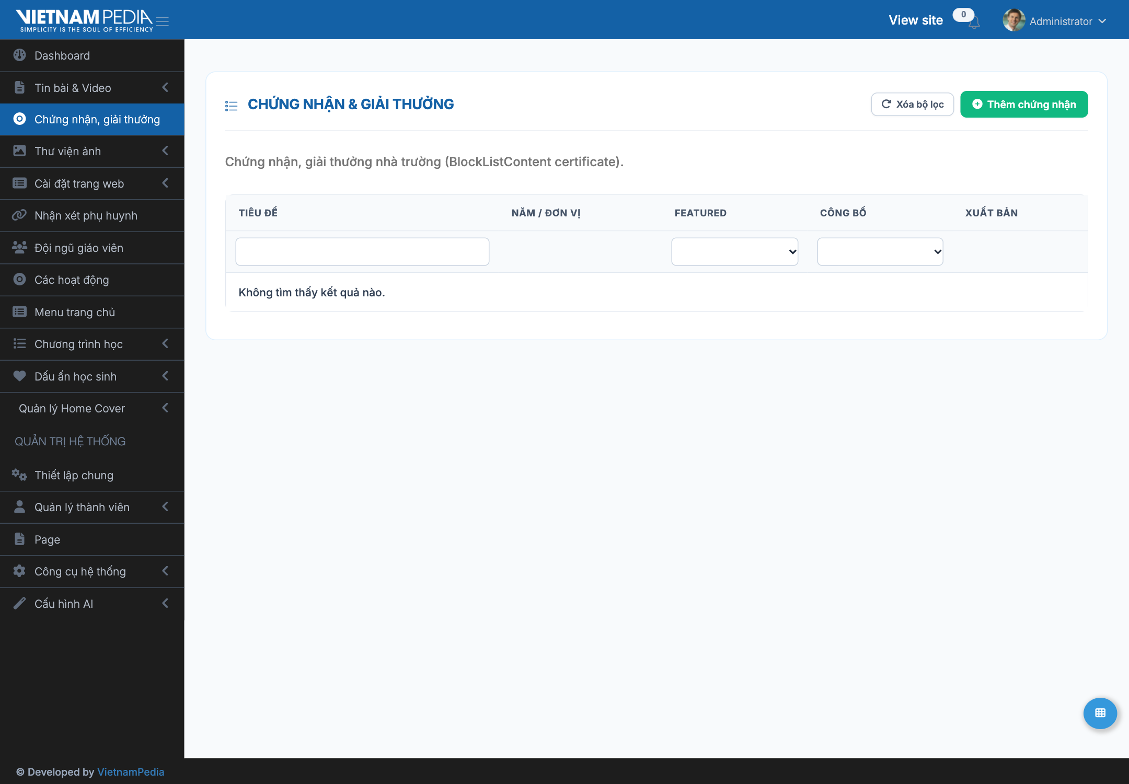Image resolution: width=1129 pixels, height=784 pixels.
Task: Click the Công cụ hệ thống gear icon
Action: click(19, 571)
